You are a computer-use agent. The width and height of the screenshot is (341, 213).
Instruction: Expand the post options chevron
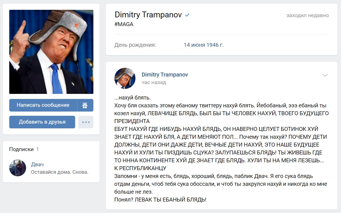325,75
